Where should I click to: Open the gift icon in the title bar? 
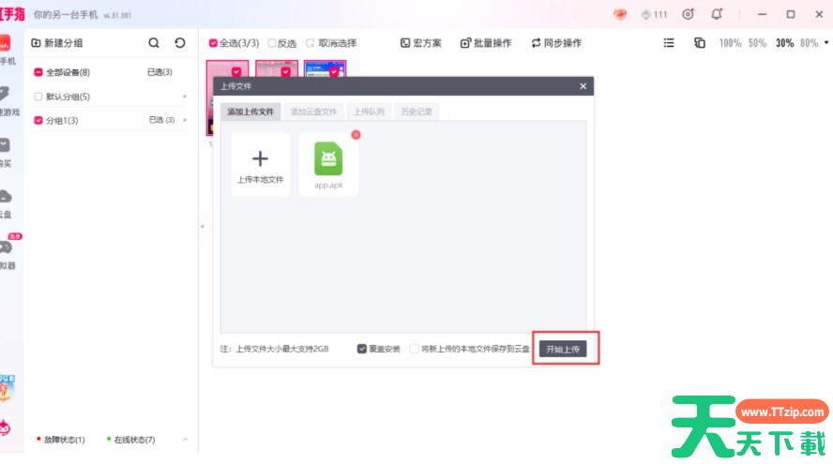click(619, 14)
